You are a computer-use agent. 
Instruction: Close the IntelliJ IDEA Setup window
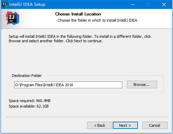coord(164,4)
